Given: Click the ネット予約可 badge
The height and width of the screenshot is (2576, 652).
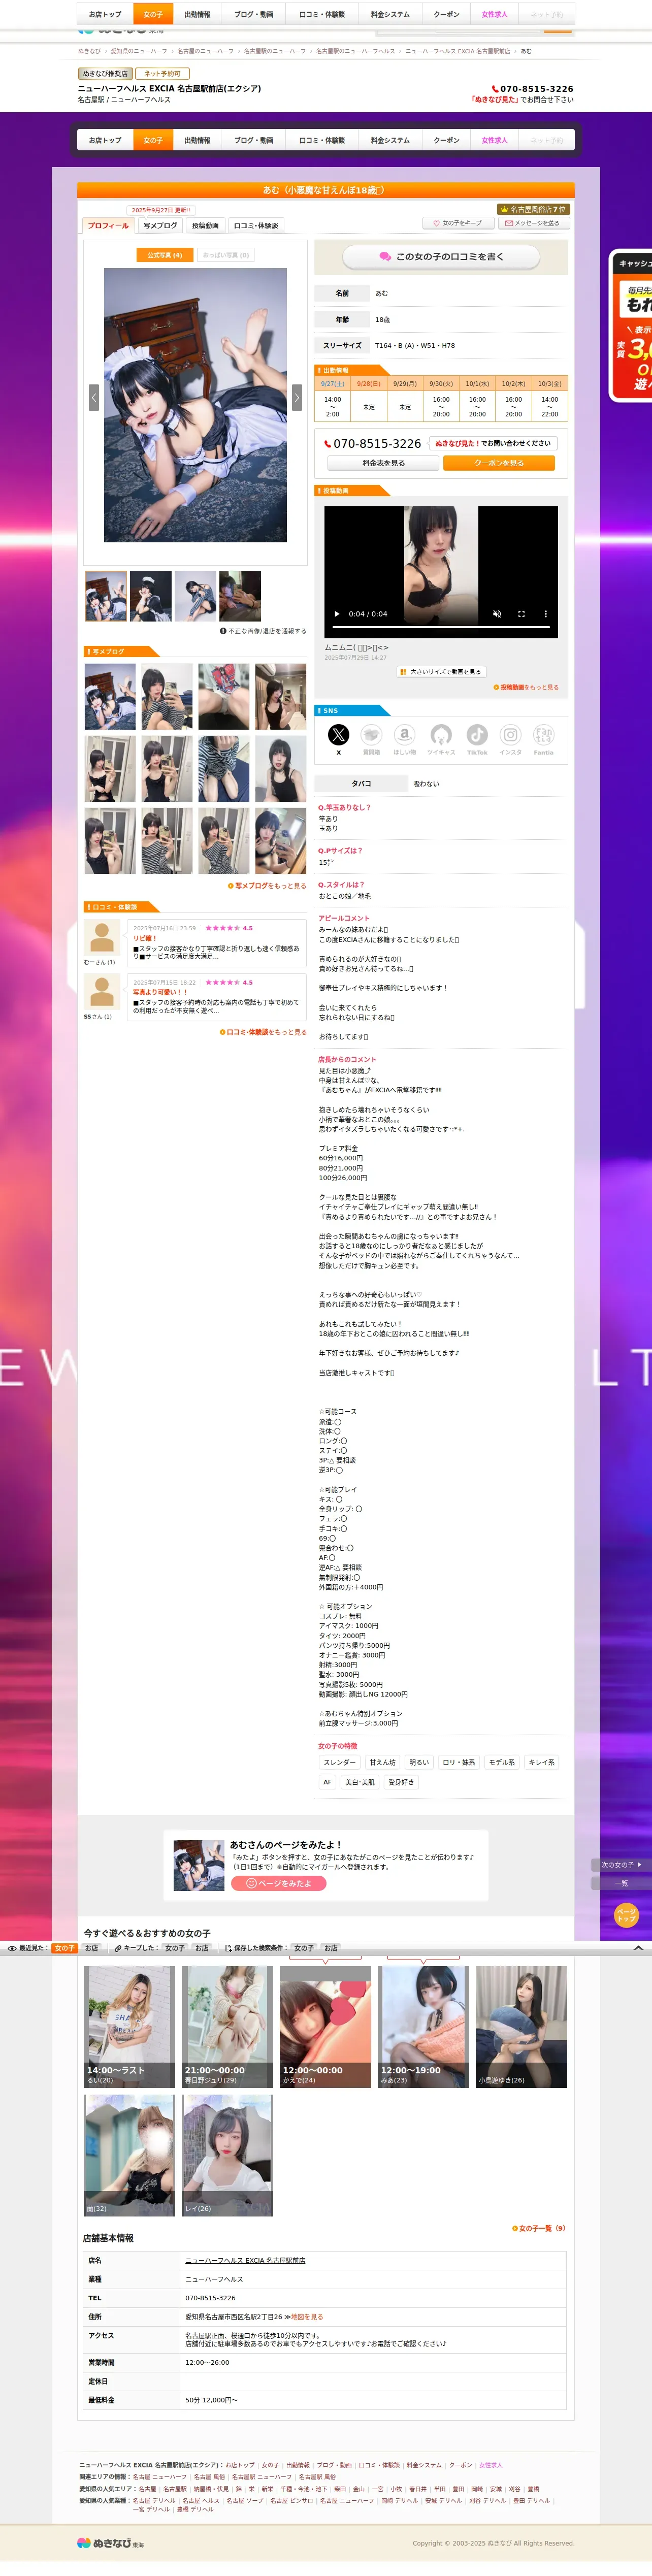Looking at the screenshot, I should [x=162, y=73].
